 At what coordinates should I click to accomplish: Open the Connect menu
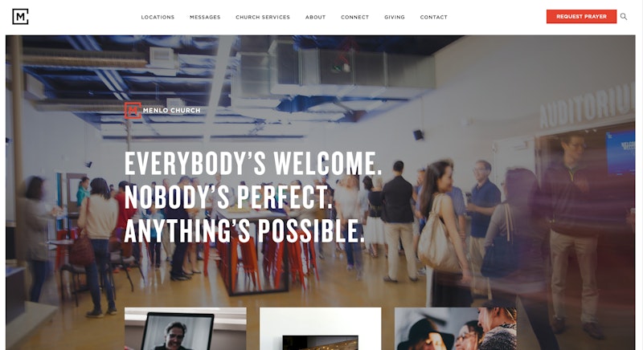[355, 17]
